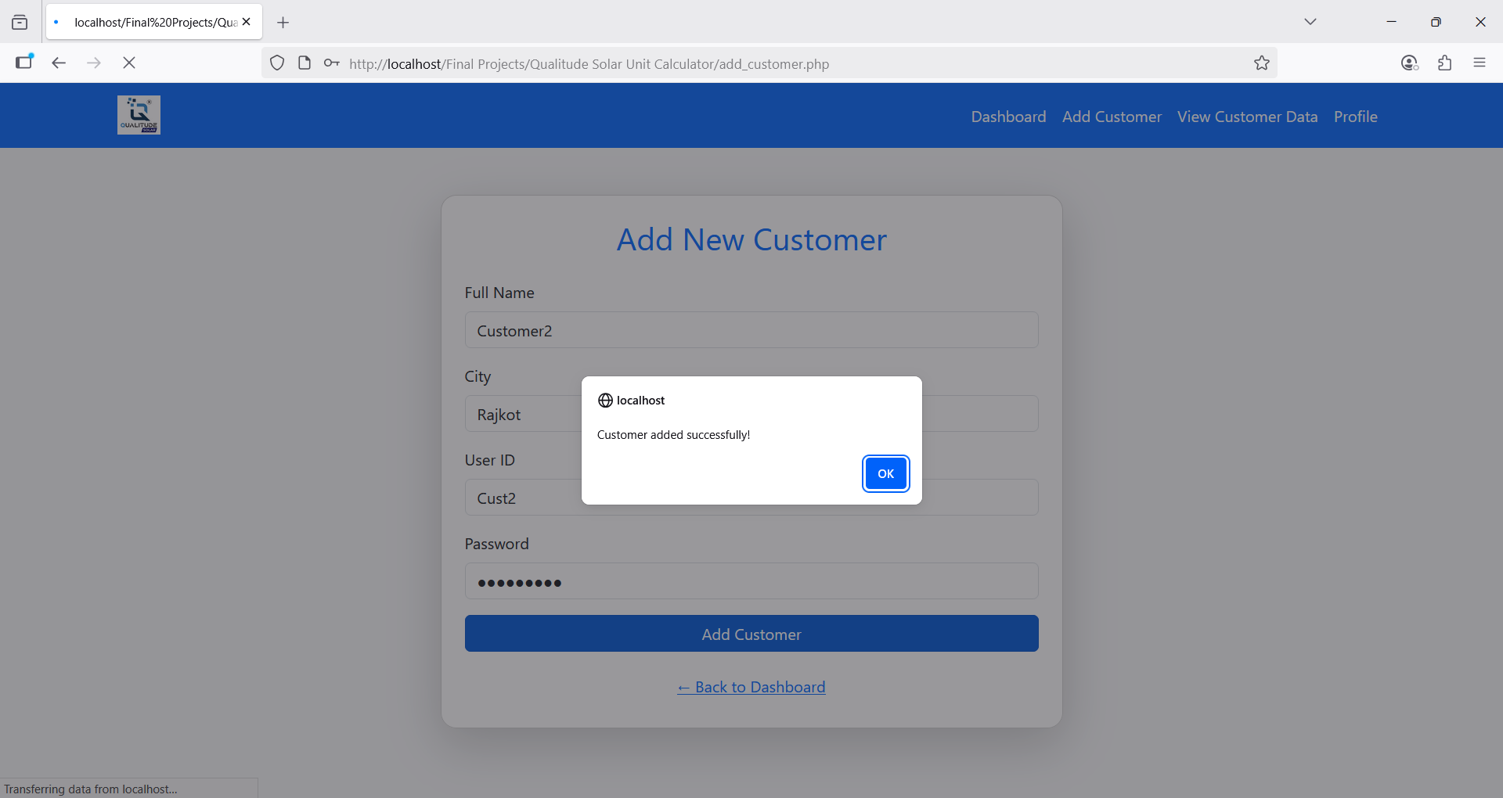Open the Firefox account icon
The height and width of the screenshot is (798, 1503).
click(1409, 63)
